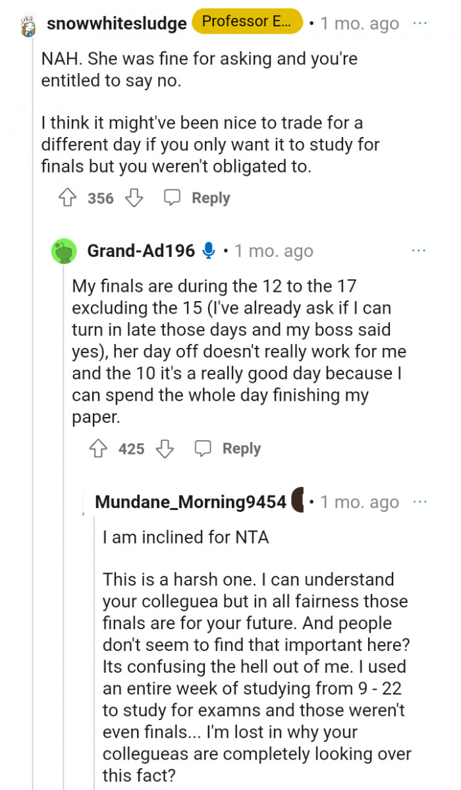Open options menu for snowwhitesludge's comment

(420, 23)
